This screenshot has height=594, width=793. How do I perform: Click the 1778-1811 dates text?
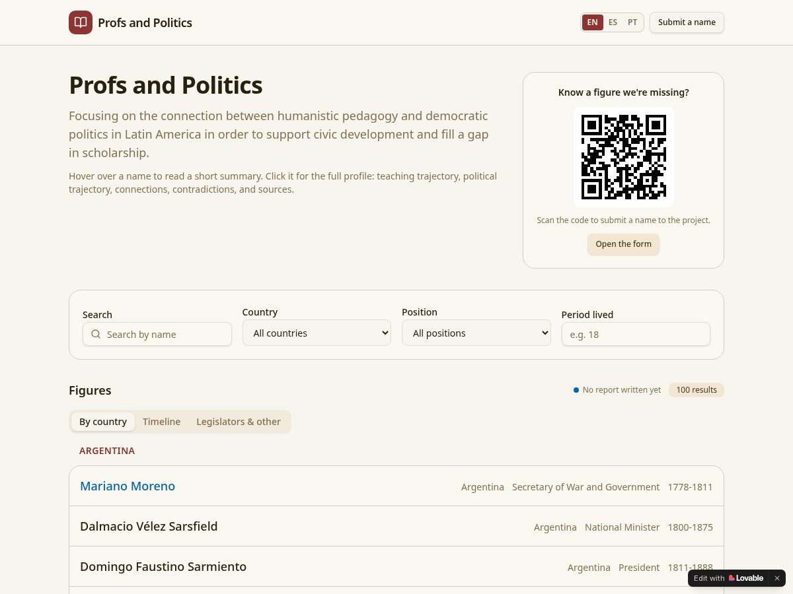click(x=690, y=487)
